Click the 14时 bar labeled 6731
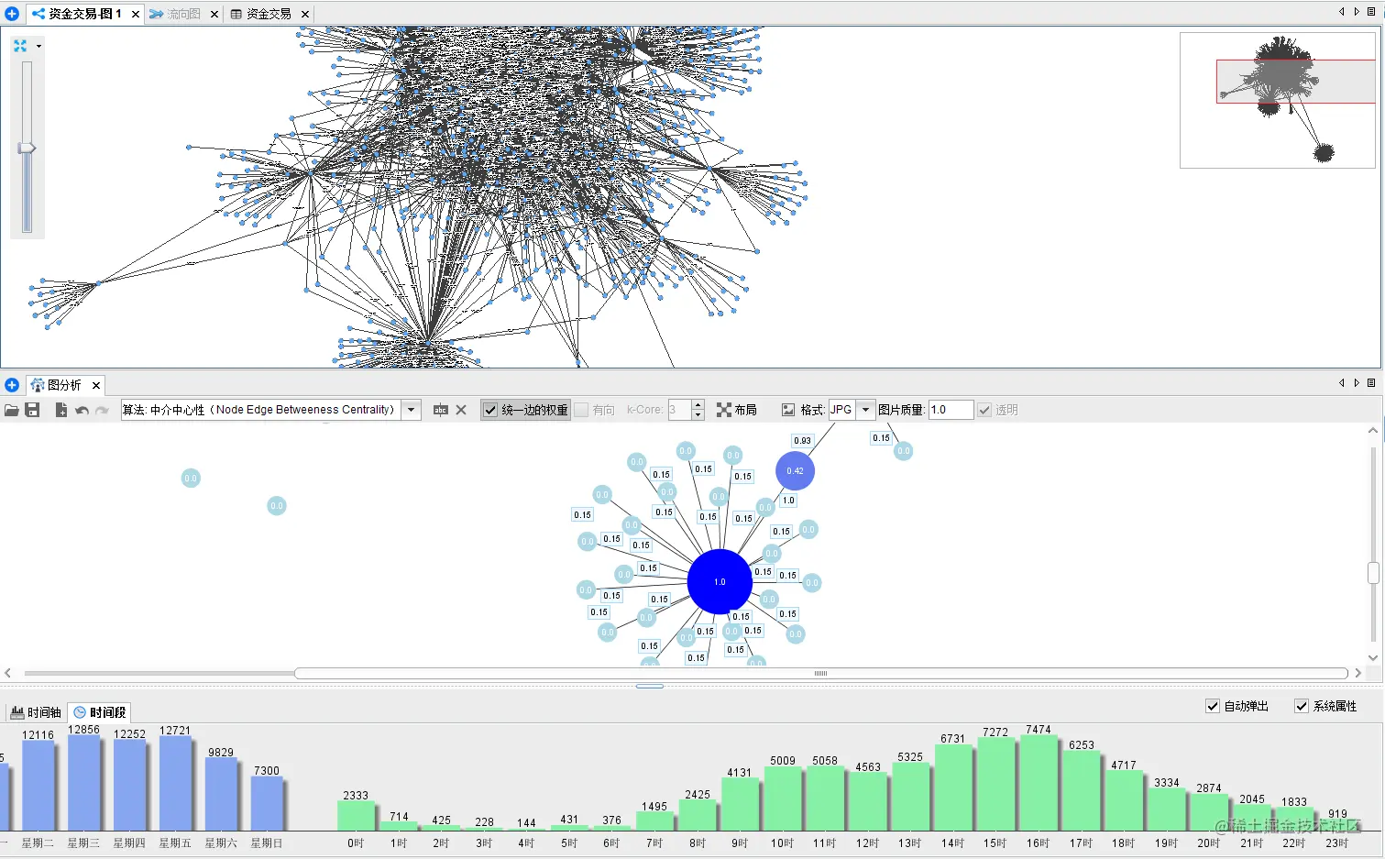The height and width of the screenshot is (859, 1385). click(953, 787)
